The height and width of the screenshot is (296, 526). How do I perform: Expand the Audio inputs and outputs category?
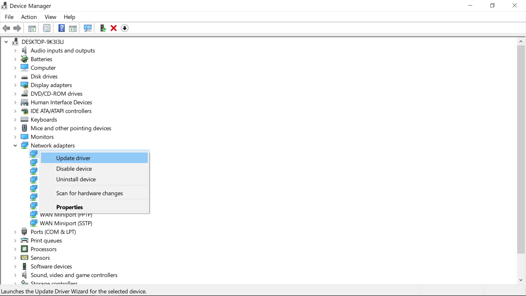pyautogui.click(x=15, y=51)
